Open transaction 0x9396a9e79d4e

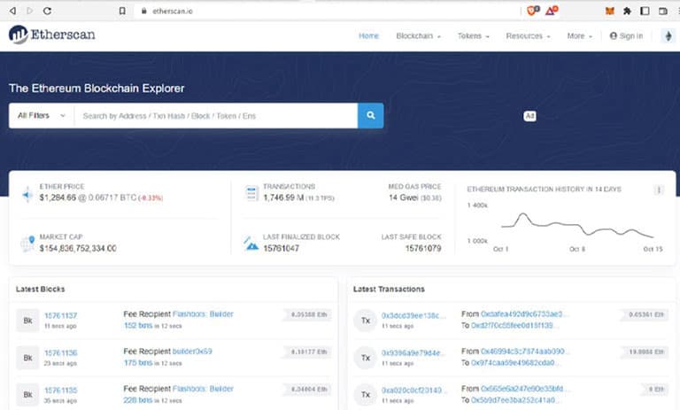413,352
